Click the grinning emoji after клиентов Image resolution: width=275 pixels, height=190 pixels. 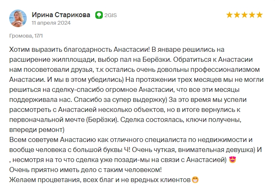pos(195,180)
